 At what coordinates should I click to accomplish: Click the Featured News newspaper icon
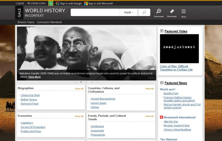[162, 83]
